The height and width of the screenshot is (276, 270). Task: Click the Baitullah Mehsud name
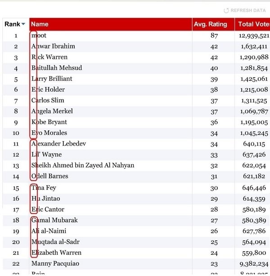coord(57,68)
